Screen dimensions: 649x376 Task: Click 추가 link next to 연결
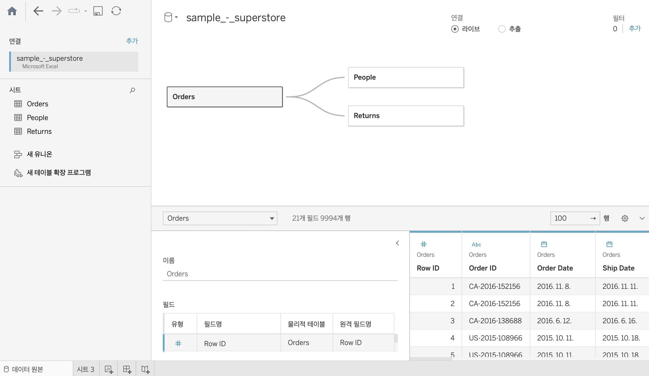coord(132,41)
